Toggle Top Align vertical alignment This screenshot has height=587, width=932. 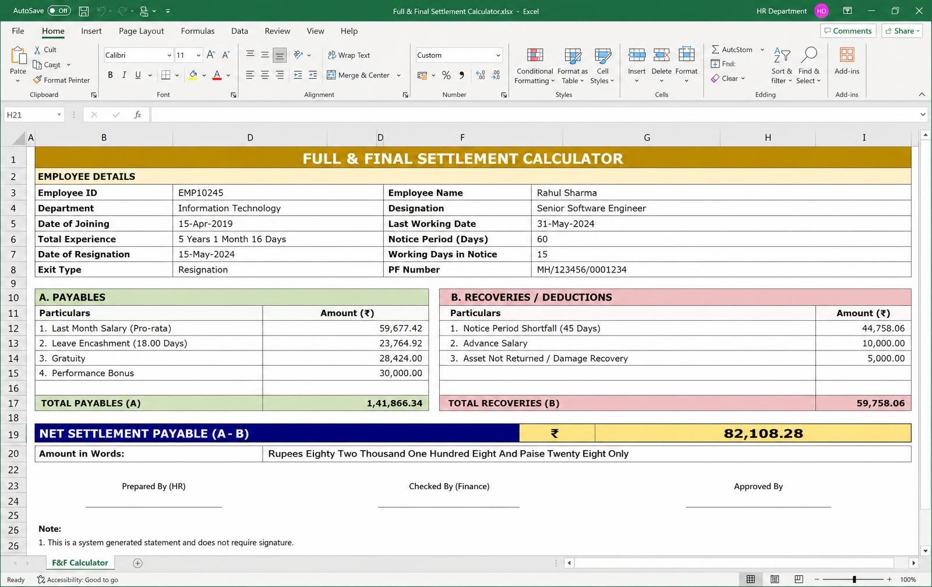pos(250,55)
